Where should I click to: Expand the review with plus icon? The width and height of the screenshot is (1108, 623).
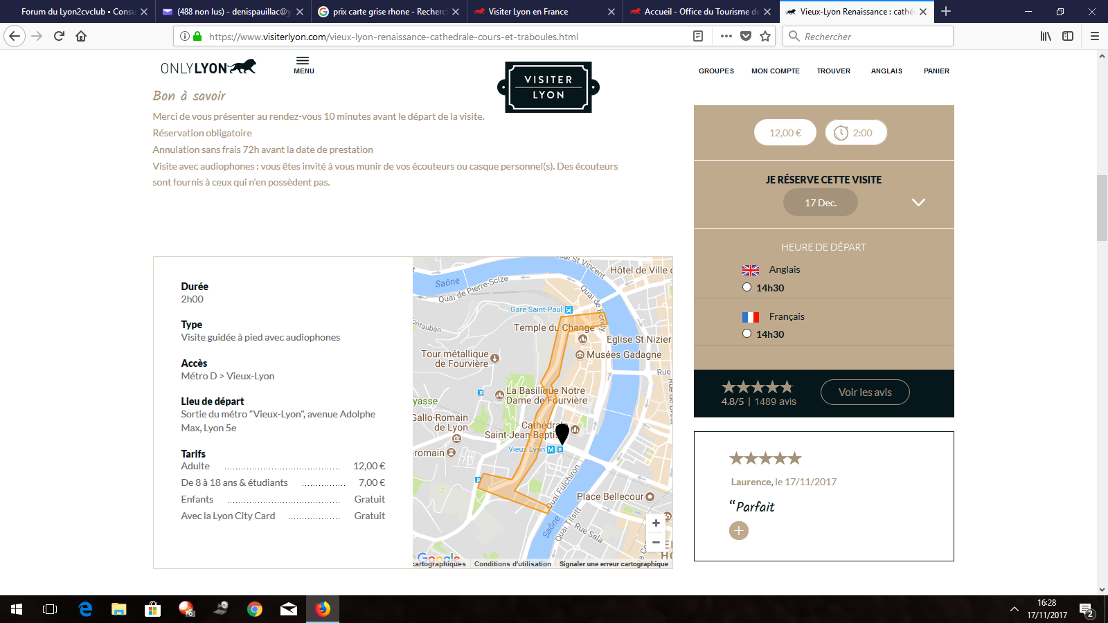pyautogui.click(x=739, y=531)
